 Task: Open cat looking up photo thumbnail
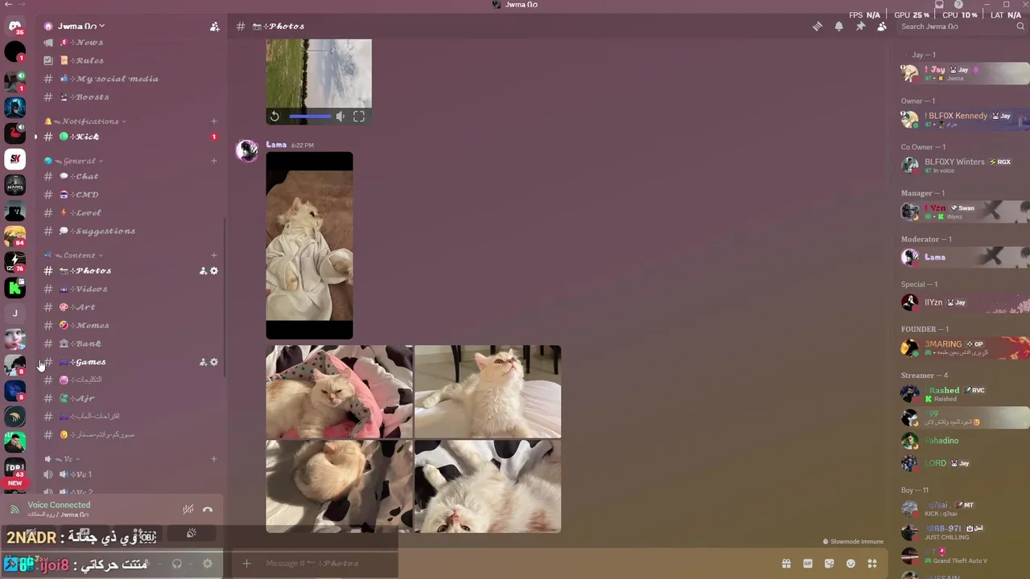(x=488, y=392)
